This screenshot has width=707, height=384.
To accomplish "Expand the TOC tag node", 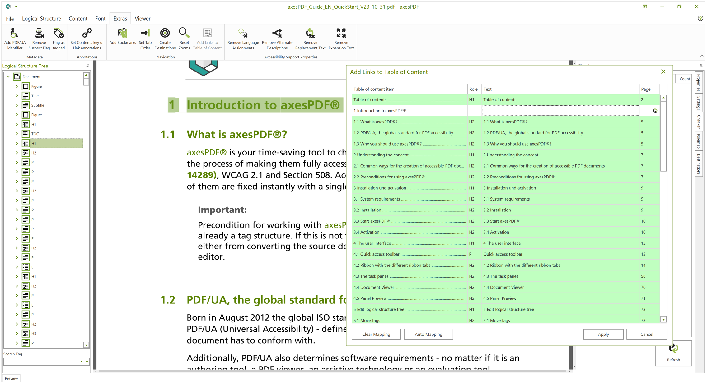I will point(17,134).
